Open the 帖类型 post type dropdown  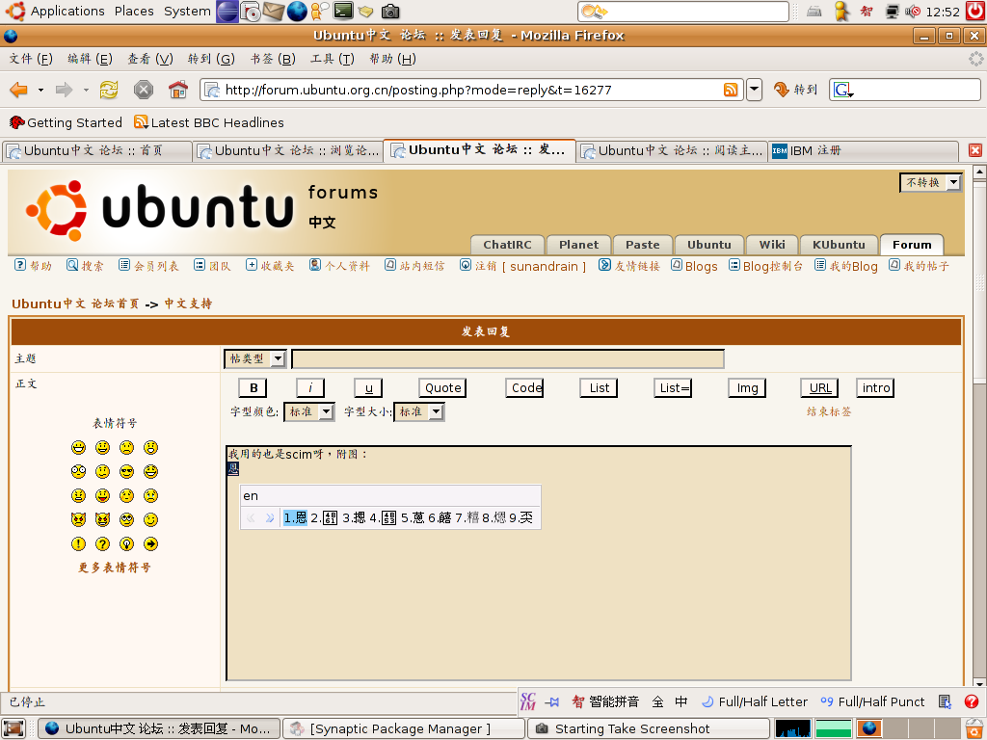[254, 358]
